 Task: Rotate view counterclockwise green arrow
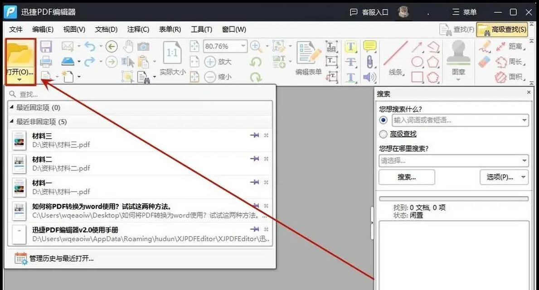(x=256, y=62)
